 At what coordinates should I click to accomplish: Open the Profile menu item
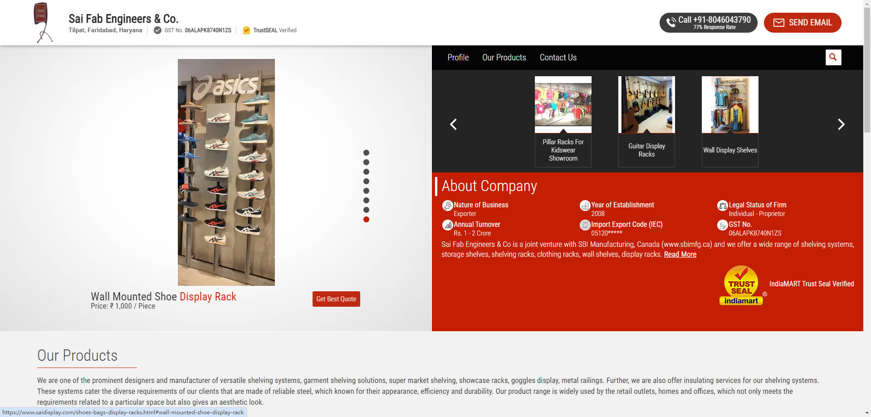(458, 58)
